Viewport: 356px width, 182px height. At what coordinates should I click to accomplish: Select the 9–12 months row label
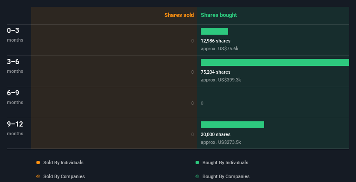tap(15, 128)
